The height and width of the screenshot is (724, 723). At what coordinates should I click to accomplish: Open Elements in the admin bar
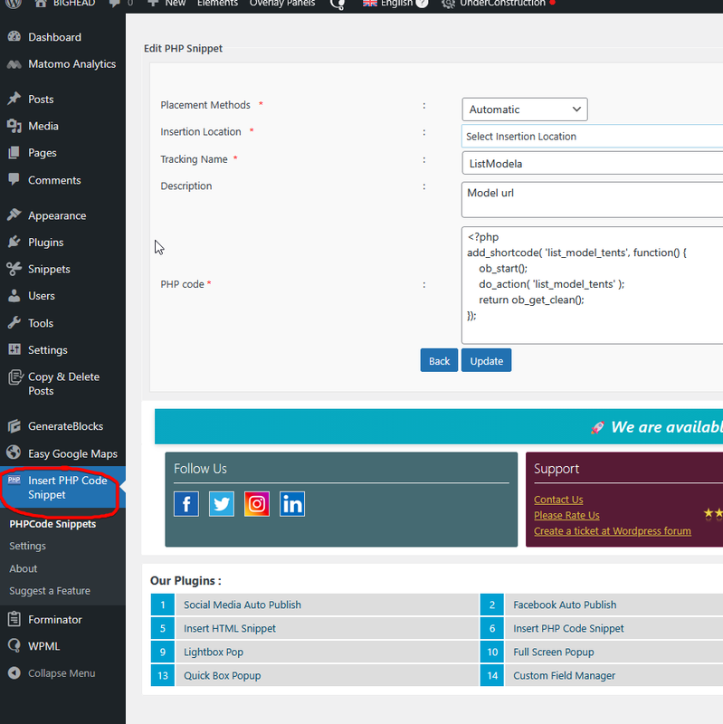click(217, 4)
